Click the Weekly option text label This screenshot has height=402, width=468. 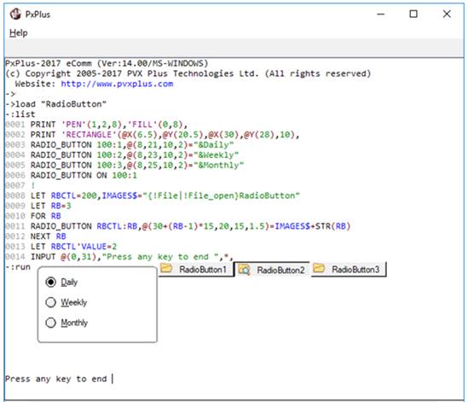73,302
